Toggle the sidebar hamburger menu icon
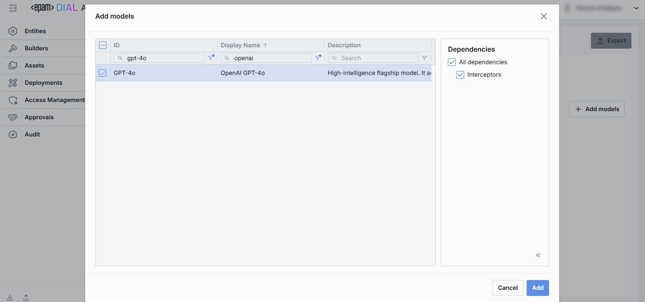Screen dimensions: 645x302 pos(13,8)
